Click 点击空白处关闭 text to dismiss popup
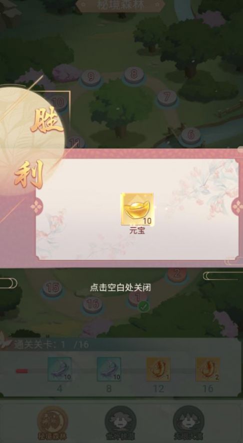243x443 pixels. (x=120, y=288)
